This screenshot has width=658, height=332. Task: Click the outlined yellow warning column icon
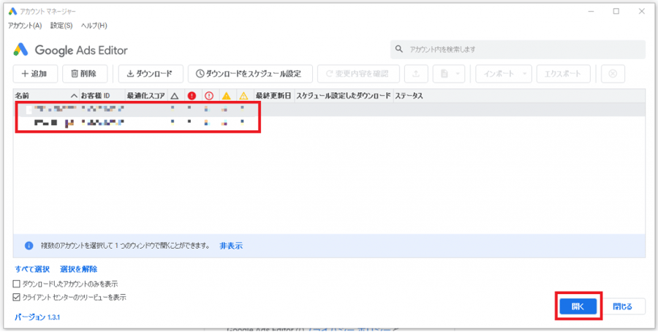tap(243, 96)
